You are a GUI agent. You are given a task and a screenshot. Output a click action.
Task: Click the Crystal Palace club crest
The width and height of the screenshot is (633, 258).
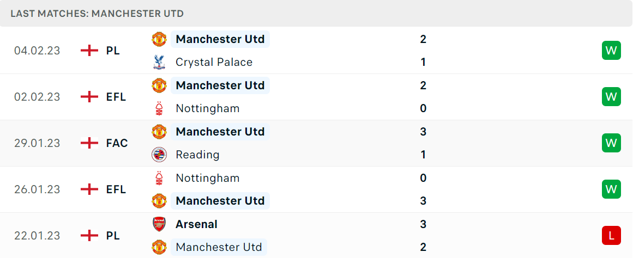coord(159,62)
